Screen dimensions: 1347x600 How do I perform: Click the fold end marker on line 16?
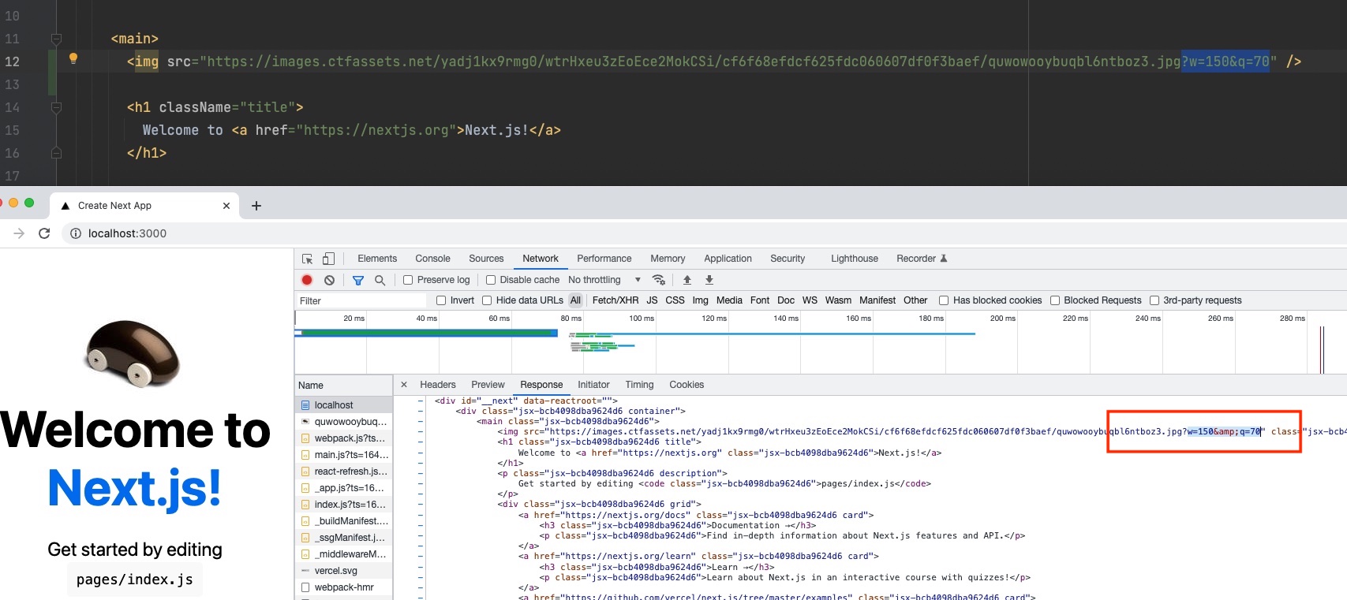(x=56, y=153)
